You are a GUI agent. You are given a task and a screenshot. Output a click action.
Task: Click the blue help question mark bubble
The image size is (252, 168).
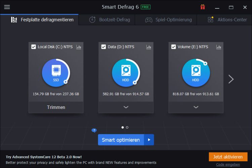[x=94, y=130]
